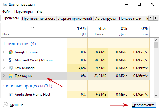Switch to the Производительность tab

tap(39, 19)
